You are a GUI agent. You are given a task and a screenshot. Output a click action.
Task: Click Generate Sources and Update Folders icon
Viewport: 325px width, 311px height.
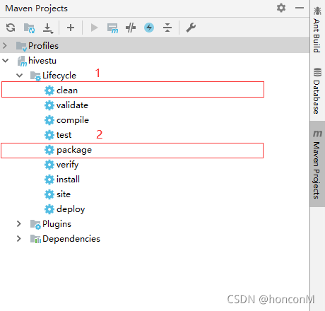coord(30,28)
